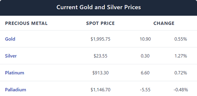Select the PRECIOUS METAL column header
This screenshot has width=197, height=96.
point(26,23)
